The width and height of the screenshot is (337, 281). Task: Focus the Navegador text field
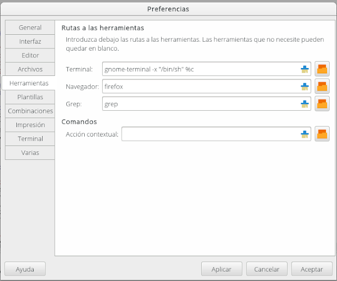coord(200,86)
